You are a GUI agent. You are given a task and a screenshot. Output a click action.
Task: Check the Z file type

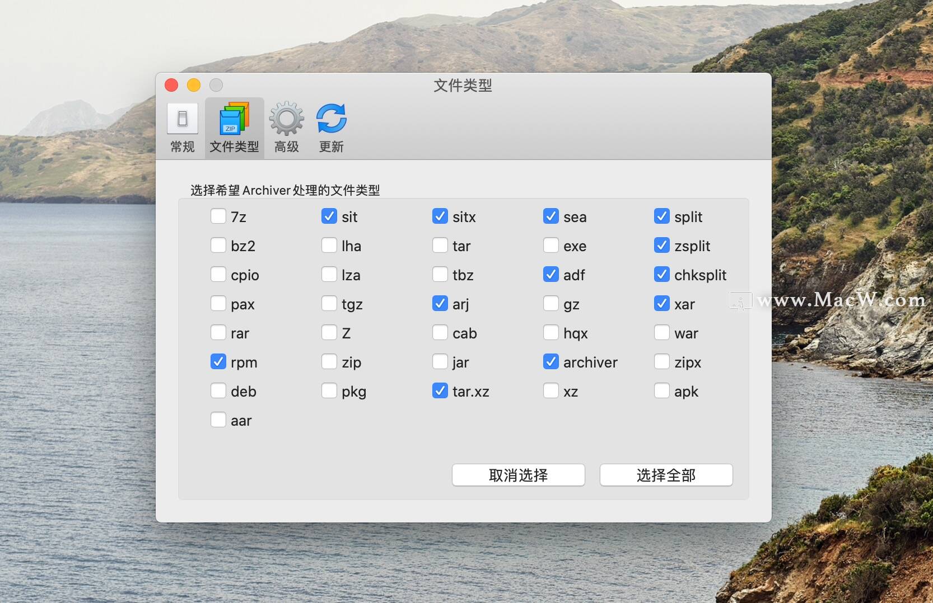329,332
